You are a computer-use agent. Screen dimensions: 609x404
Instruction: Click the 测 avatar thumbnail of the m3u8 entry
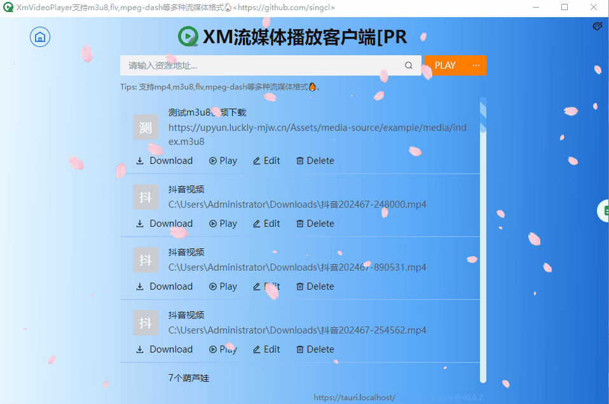pos(146,127)
